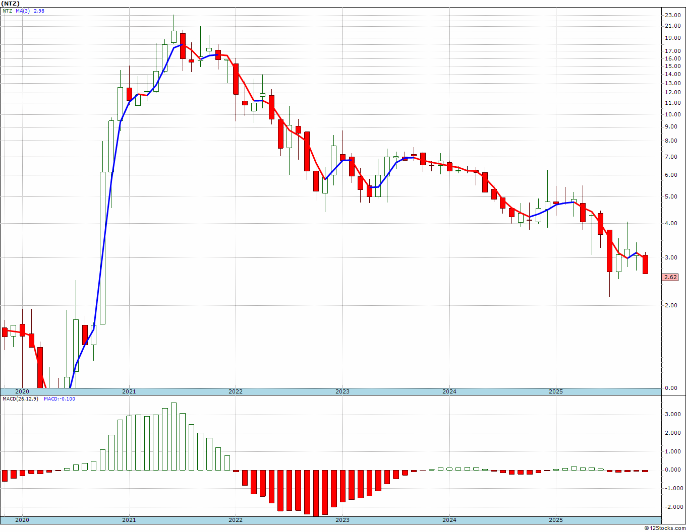
Task: Select the MACD:-0.100 value label
Action: [60, 399]
